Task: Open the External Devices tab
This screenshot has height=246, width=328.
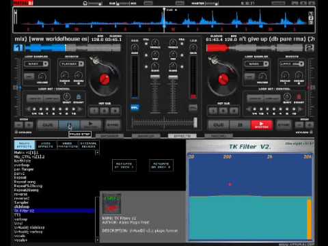Action: click(89, 145)
